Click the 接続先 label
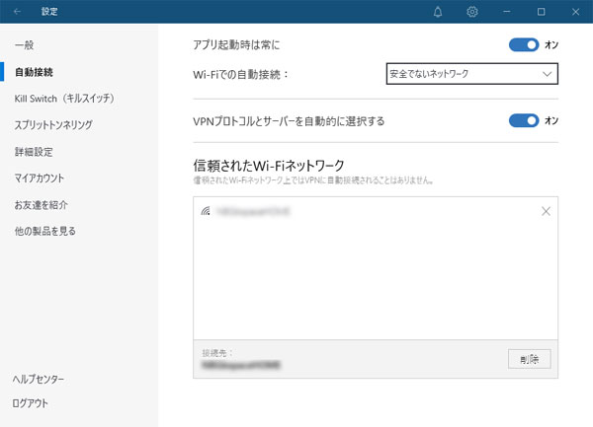 [217, 353]
